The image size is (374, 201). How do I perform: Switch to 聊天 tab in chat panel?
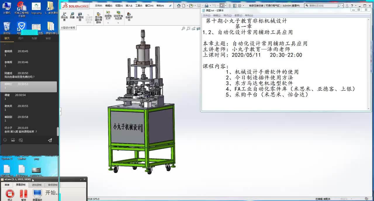[x=7, y=38]
